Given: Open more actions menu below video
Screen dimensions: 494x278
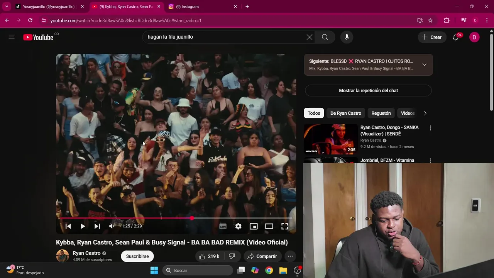Looking at the screenshot, I should 290,256.
